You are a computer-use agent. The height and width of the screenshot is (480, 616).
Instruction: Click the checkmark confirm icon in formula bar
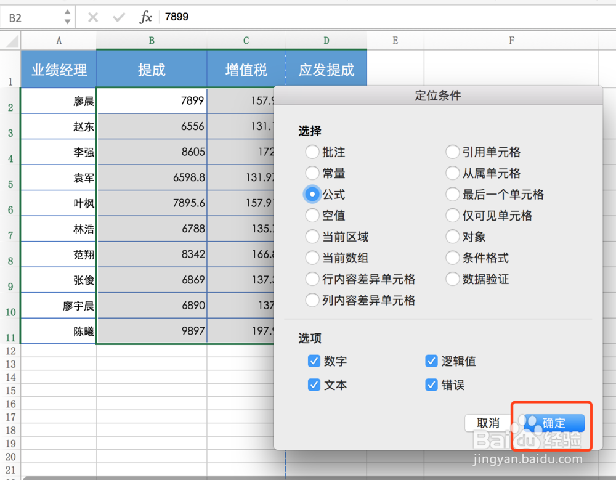[x=118, y=17]
